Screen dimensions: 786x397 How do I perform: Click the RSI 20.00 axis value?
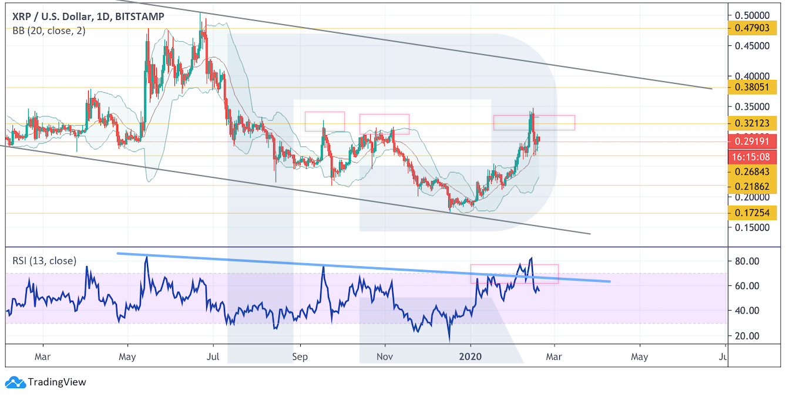(x=748, y=336)
